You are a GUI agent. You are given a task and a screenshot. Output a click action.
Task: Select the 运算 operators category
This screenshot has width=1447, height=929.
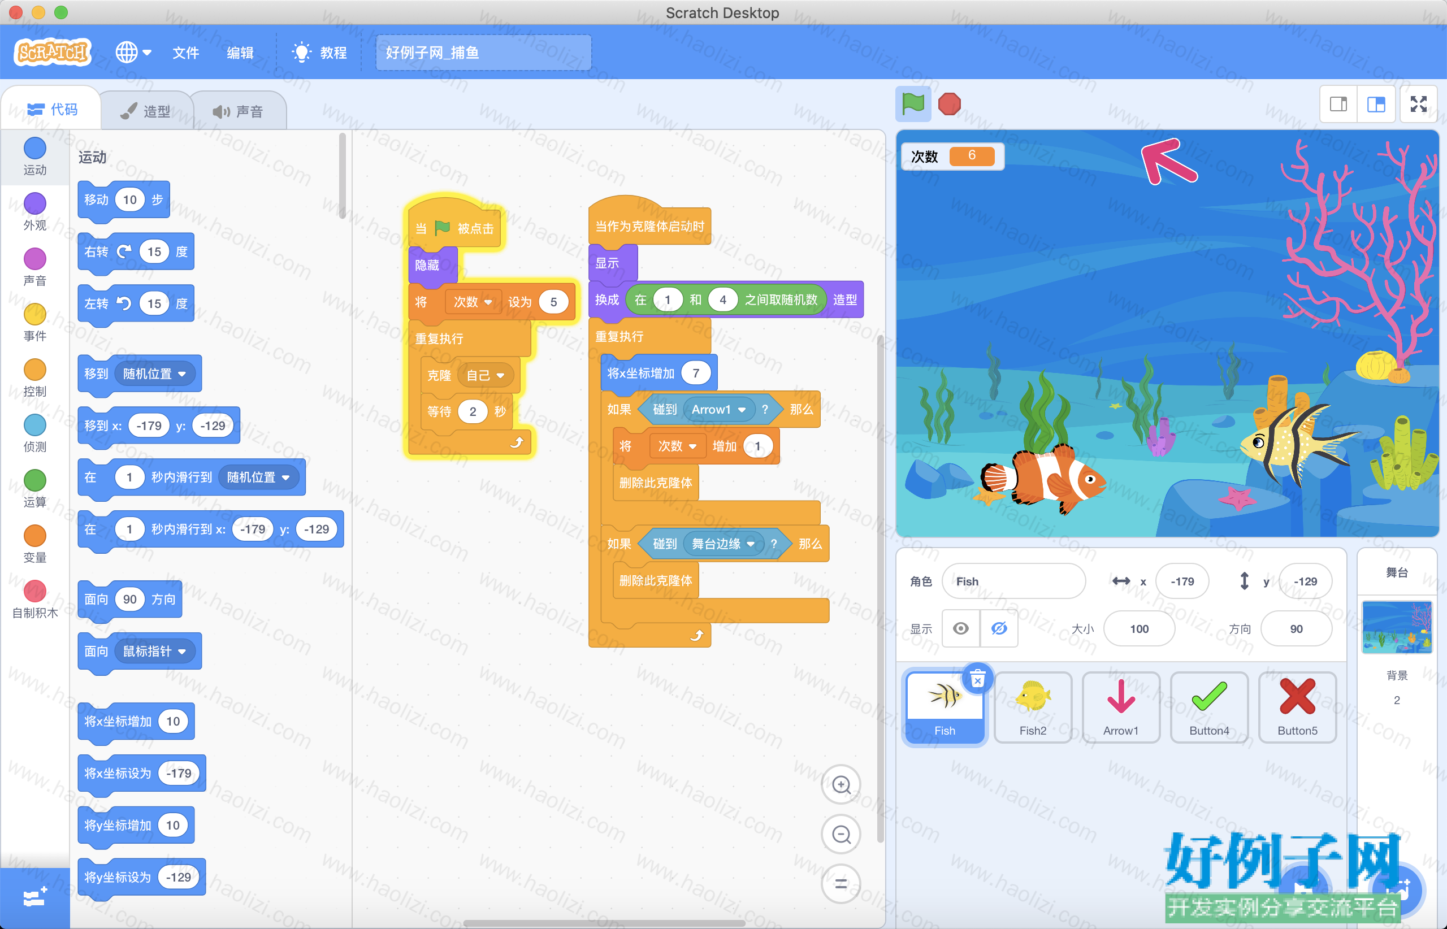click(34, 488)
